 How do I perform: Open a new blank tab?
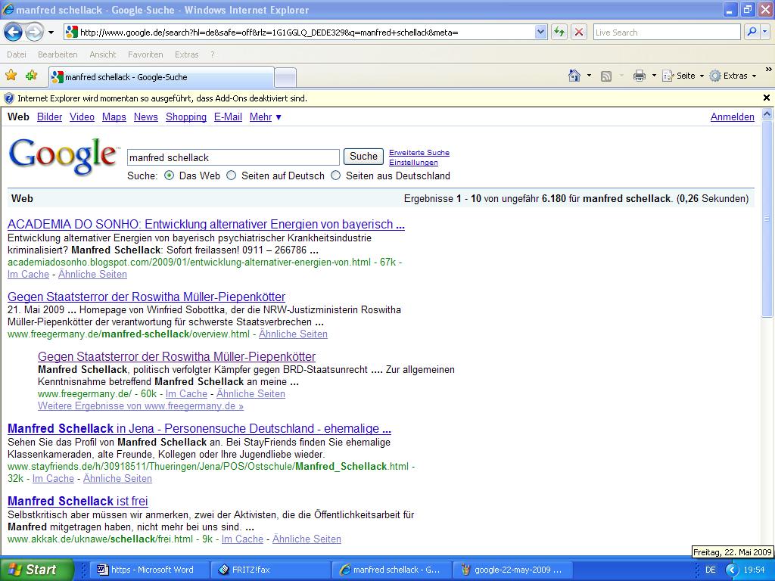pos(285,78)
